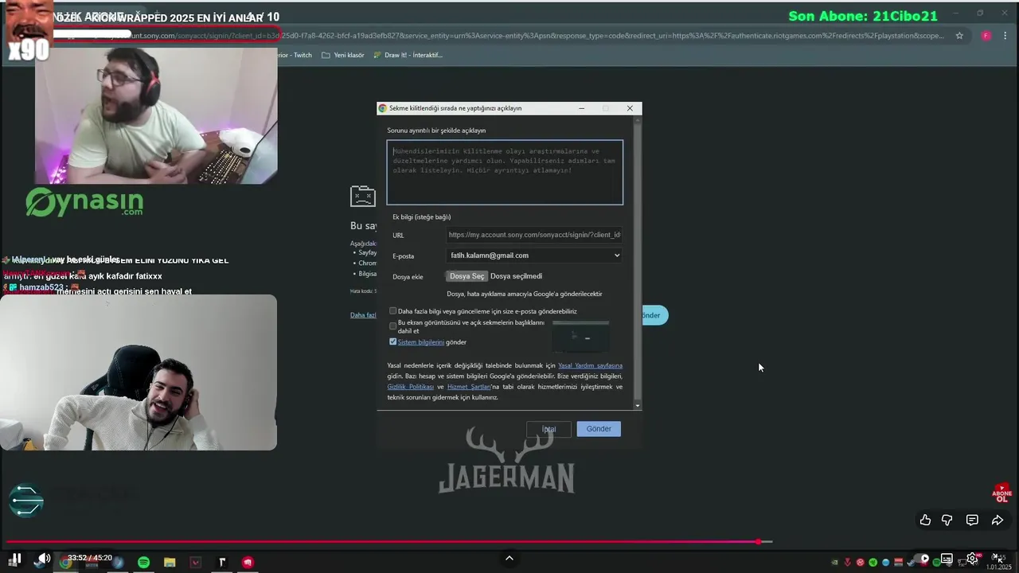This screenshot has height=573, width=1019.
Task: Open the Draw It! bookmark
Action: pos(408,55)
